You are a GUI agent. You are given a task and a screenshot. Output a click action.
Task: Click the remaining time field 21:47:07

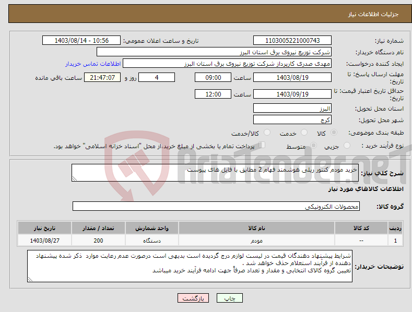point(102,77)
